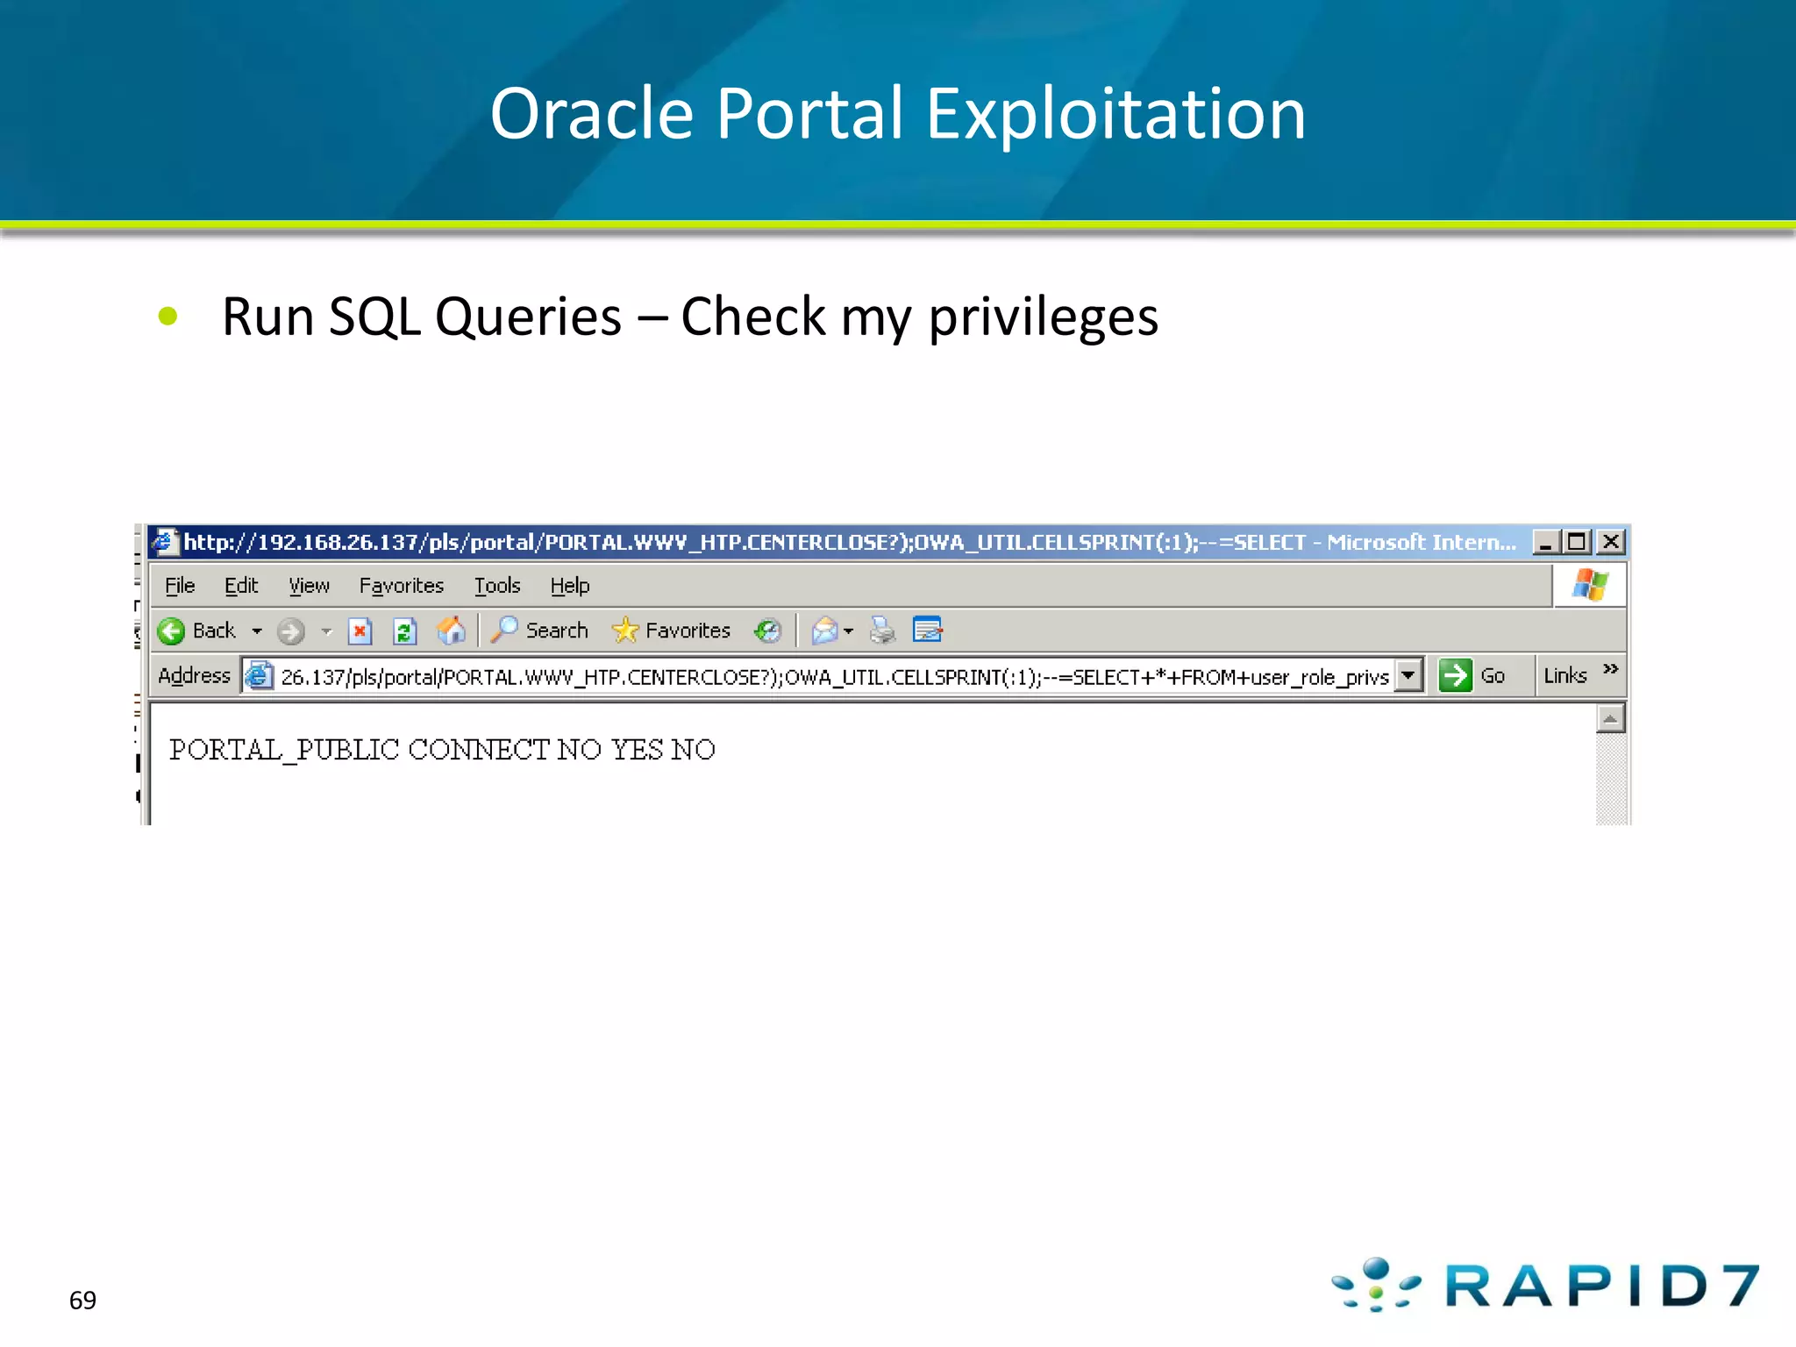Go to the Home page icon
The height and width of the screenshot is (1347, 1796).
(x=451, y=630)
